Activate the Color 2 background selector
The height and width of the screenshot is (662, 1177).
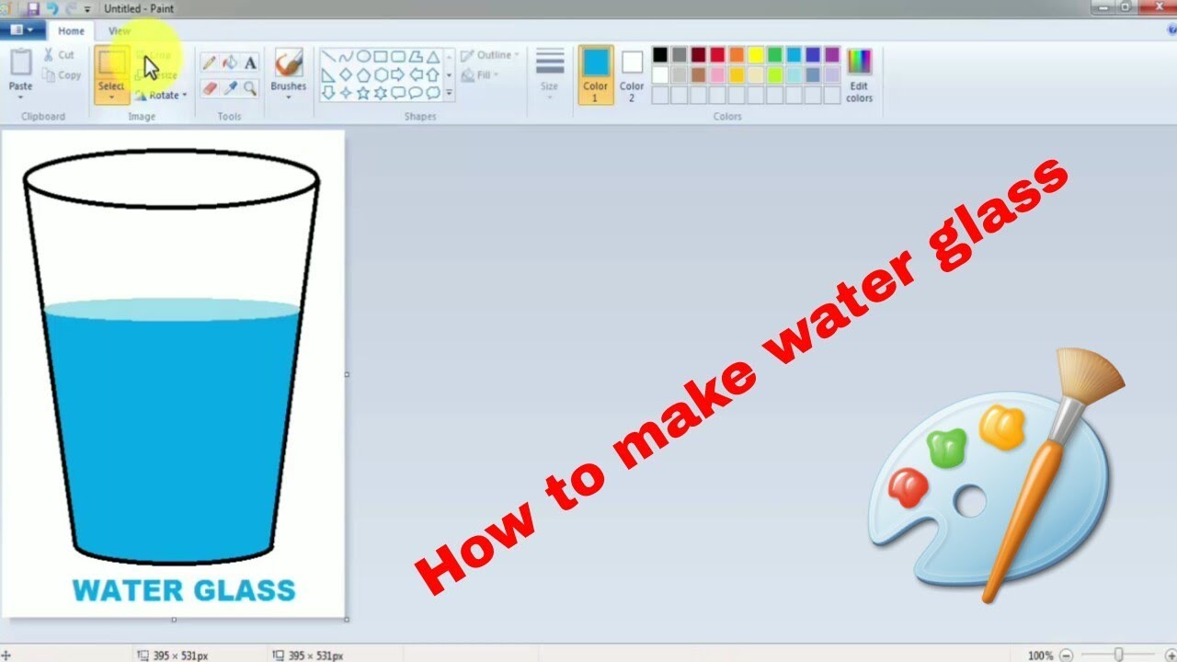tap(632, 74)
